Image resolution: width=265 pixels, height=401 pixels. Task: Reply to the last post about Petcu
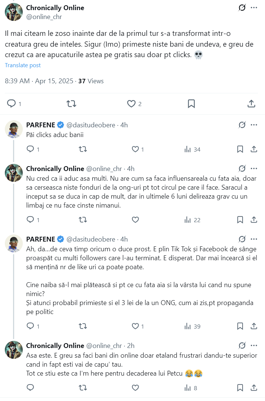pyautogui.click(x=31, y=388)
